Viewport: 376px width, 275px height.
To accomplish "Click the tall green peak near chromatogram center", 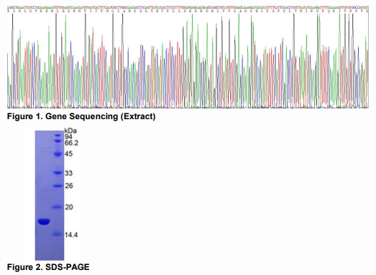I will [x=193, y=60].
